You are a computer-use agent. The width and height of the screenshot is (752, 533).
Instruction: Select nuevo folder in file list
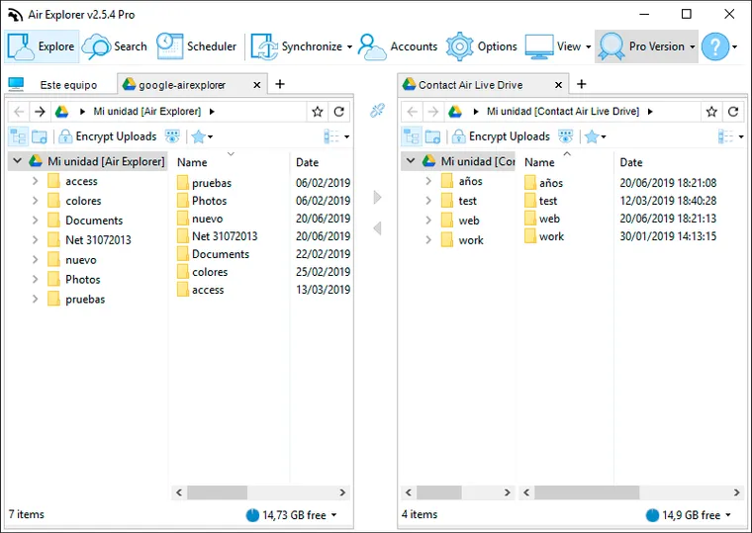point(200,219)
